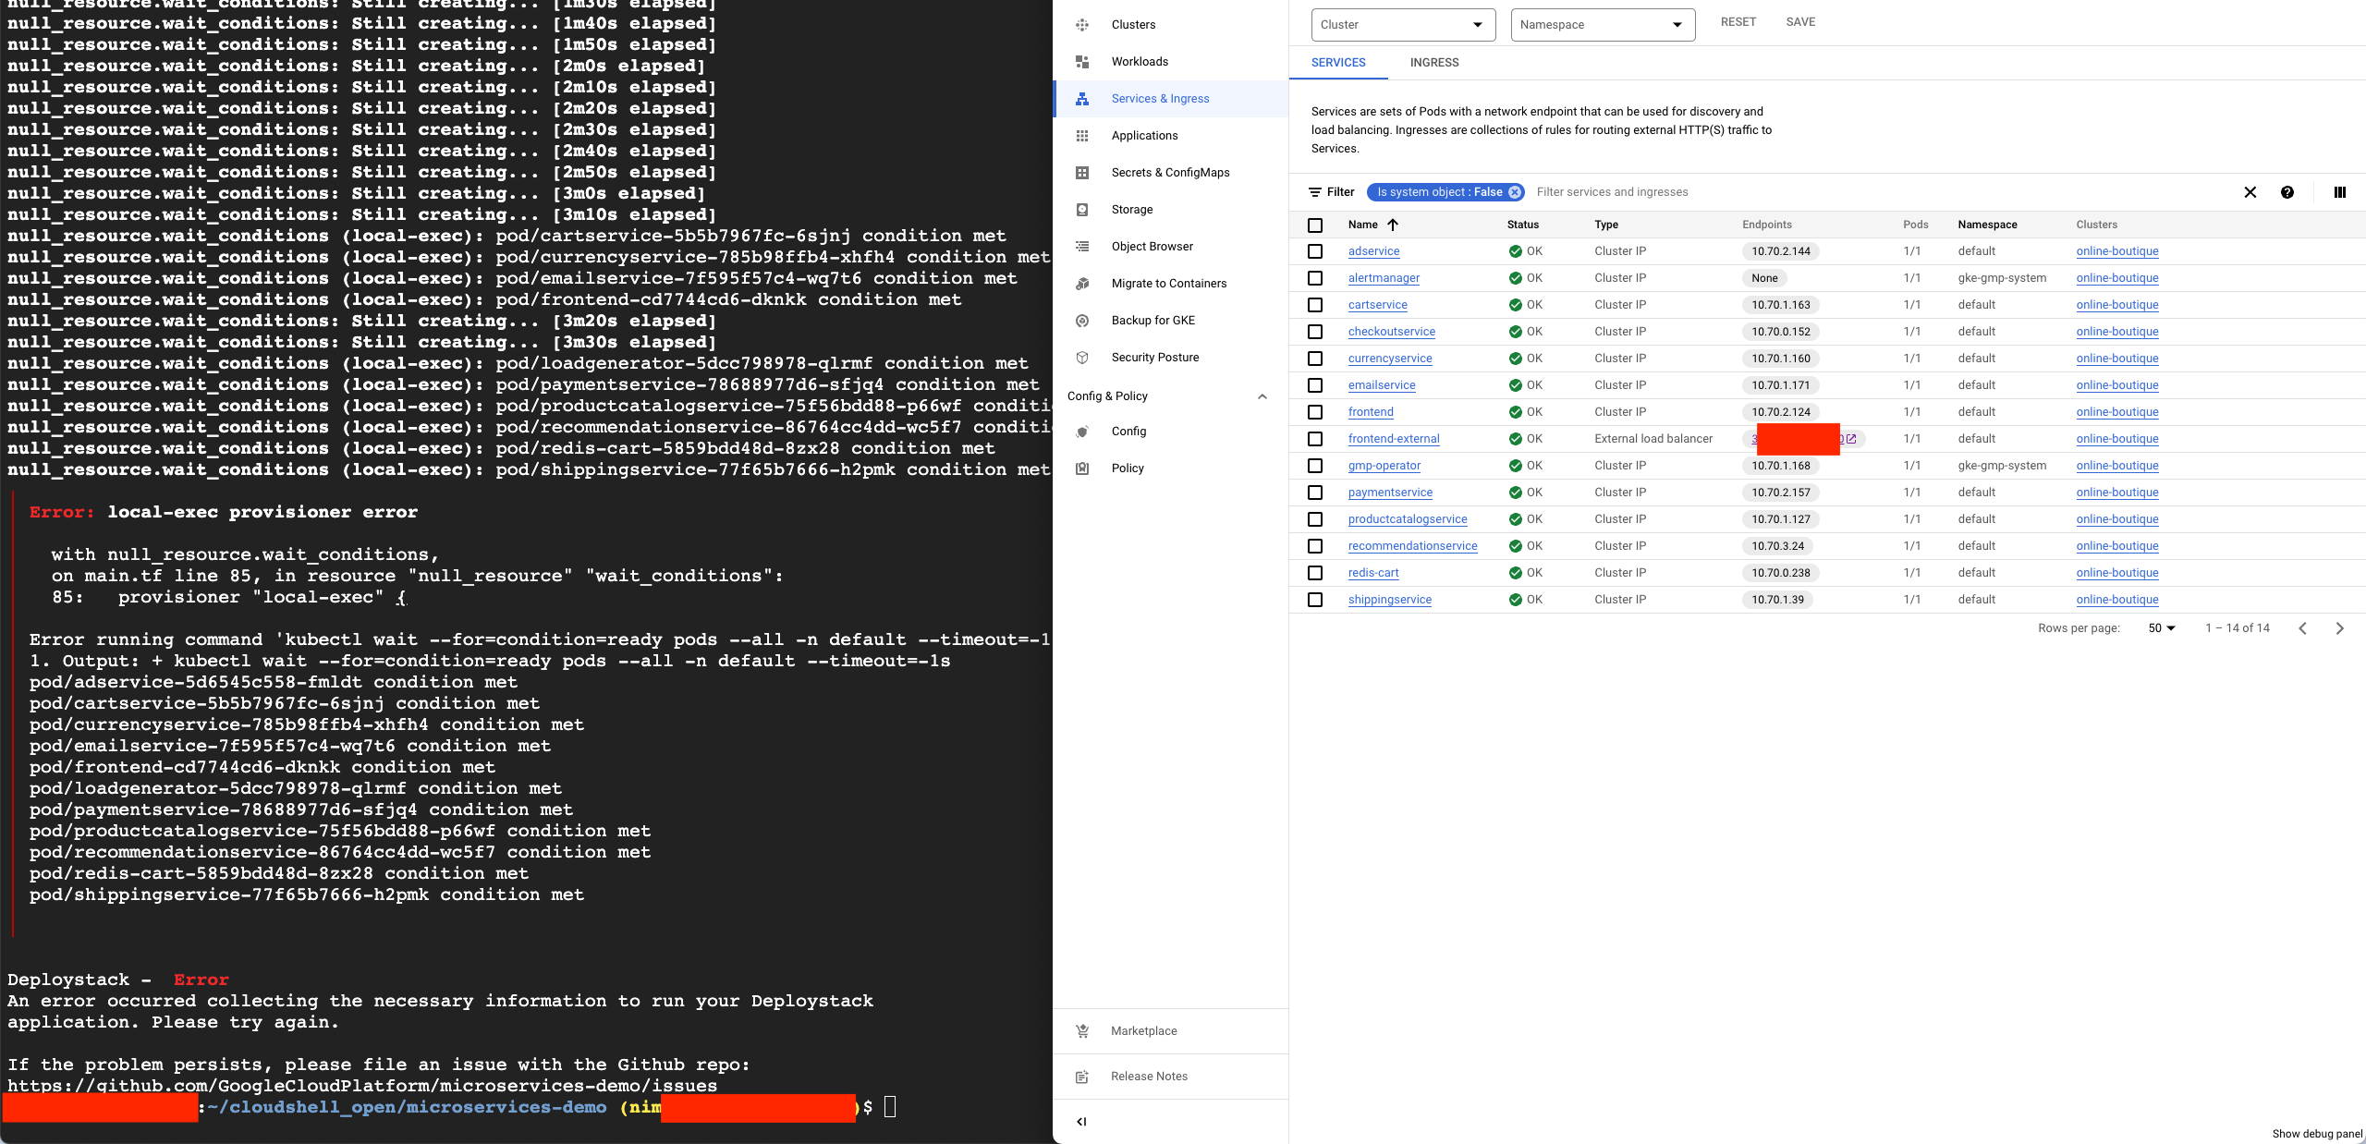This screenshot has width=2366, height=1144.
Task: Click the SAVE button
Action: (1800, 21)
